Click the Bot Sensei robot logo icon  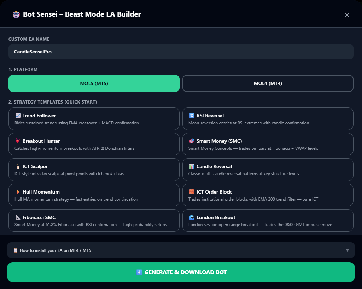16,14
